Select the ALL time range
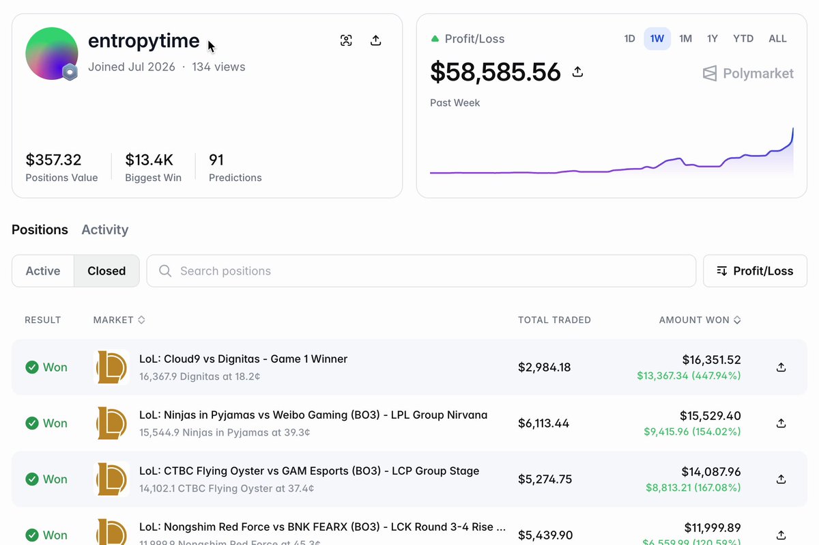Screen dimensions: 819x545 tap(777, 39)
